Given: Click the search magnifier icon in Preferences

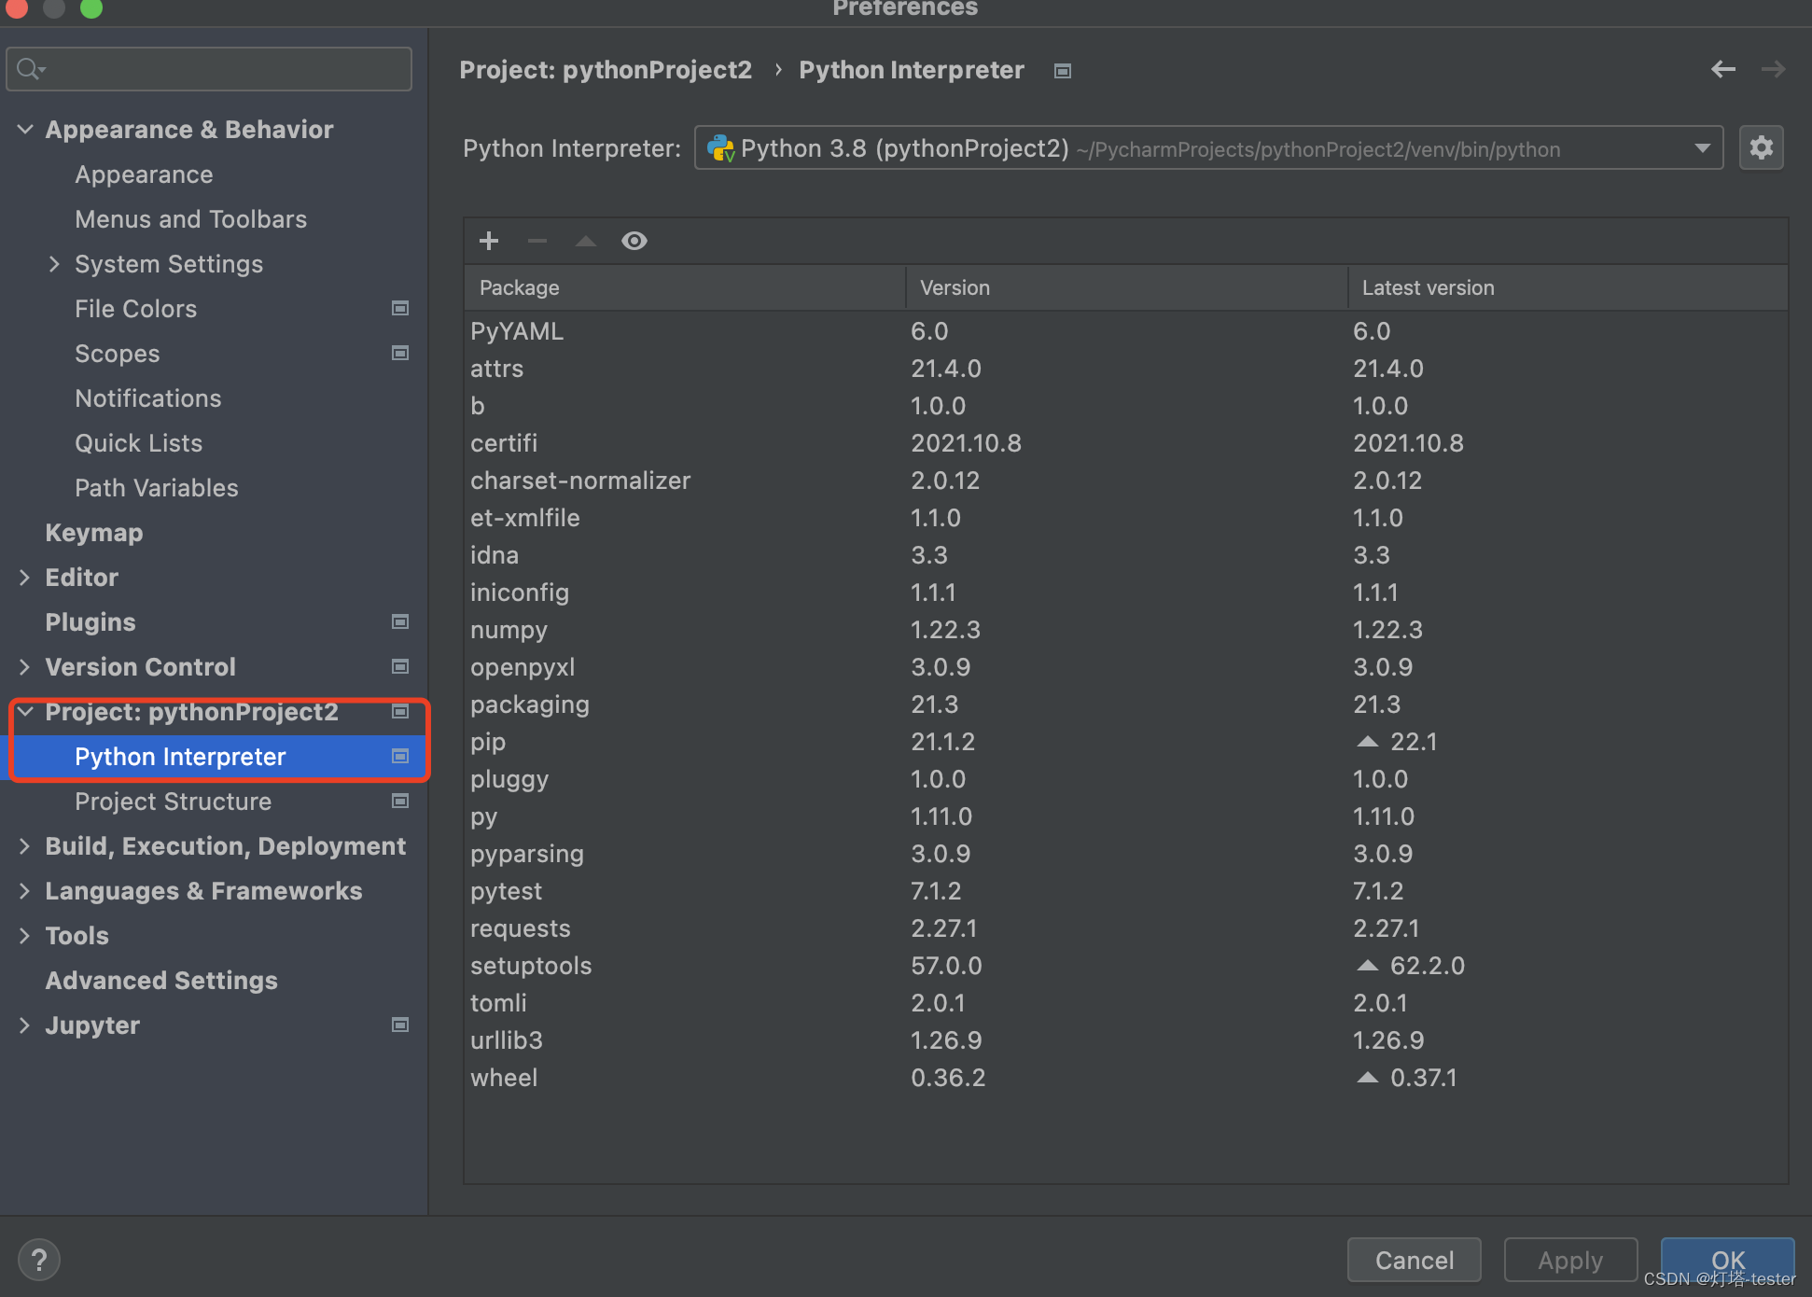Looking at the screenshot, I should pyautogui.click(x=29, y=68).
